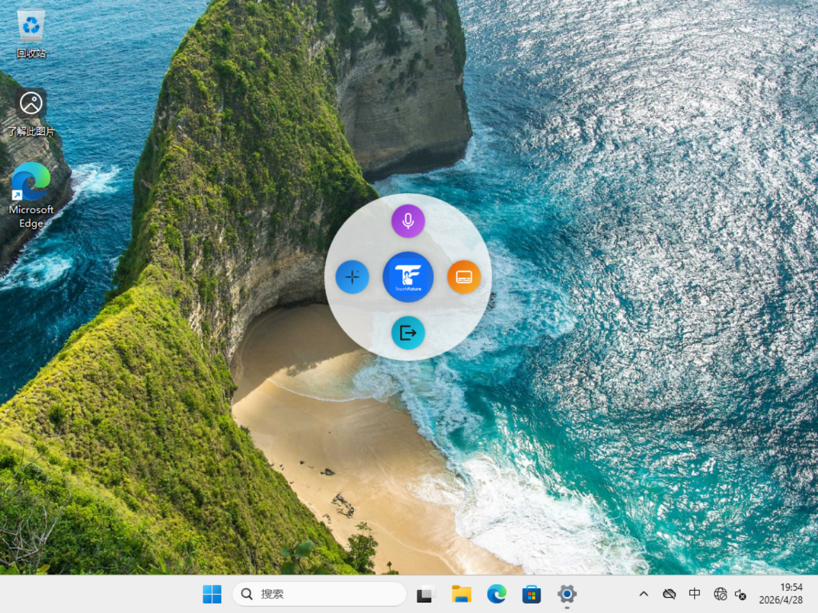Image resolution: width=818 pixels, height=613 pixels.
Task: Click the purple microphone button in radial menu
Action: coord(408,221)
